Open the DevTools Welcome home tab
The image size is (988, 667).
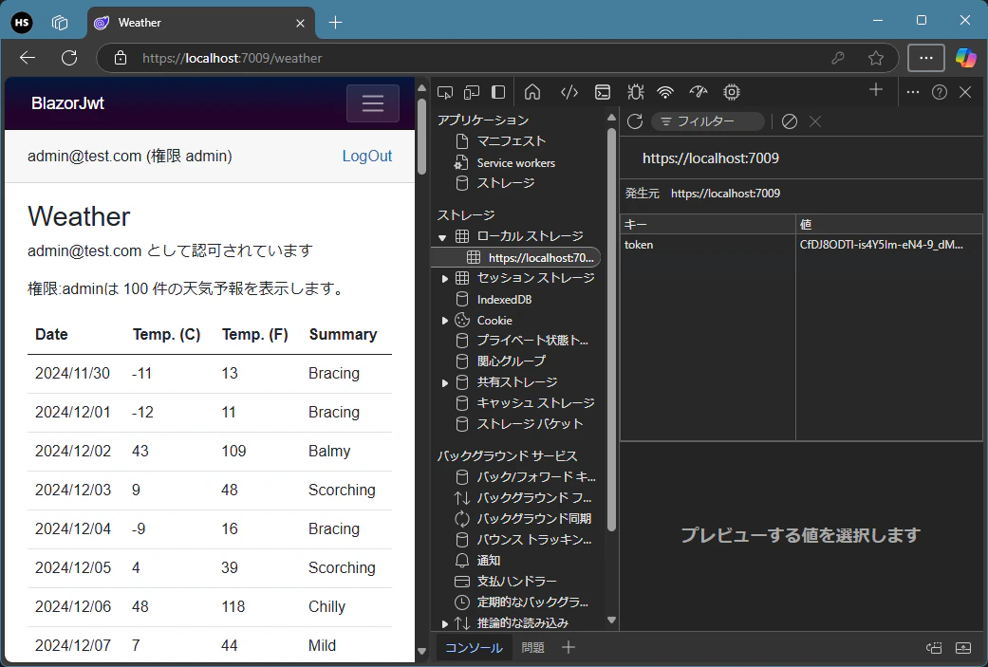[x=532, y=93]
